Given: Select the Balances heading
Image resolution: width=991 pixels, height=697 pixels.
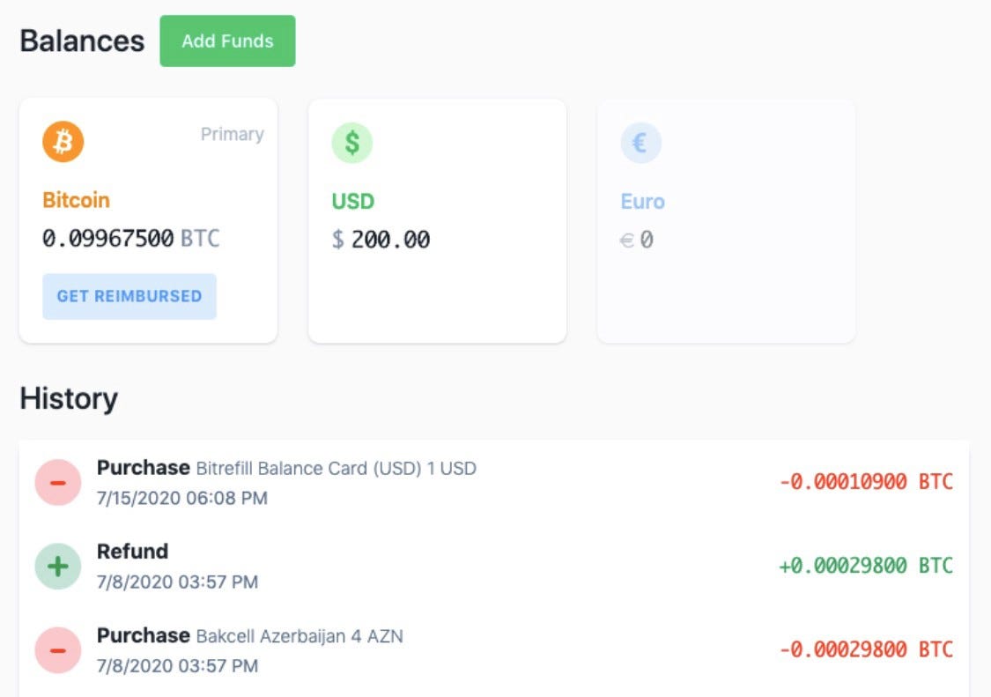Looking at the screenshot, I should pyautogui.click(x=82, y=40).
